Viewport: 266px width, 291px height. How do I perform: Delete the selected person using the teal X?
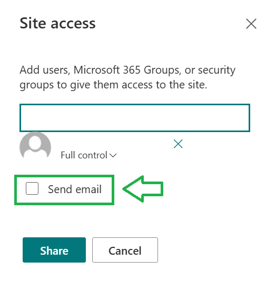[178, 144]
